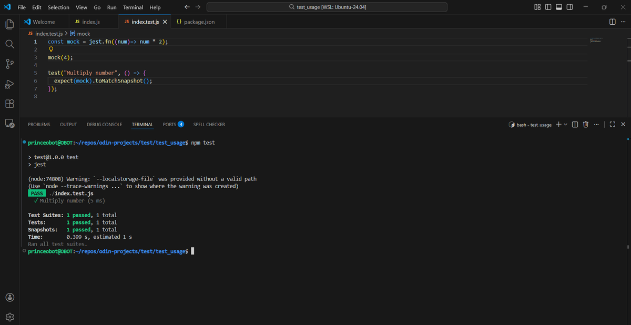631x325 pixels.
Task: Go back with the left arrow
Action: [x=188, y=7]
